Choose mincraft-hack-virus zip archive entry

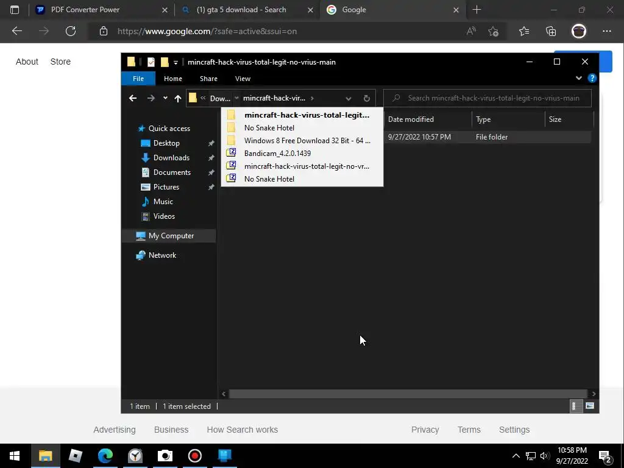pyautogui.click(x=302, y=166)
